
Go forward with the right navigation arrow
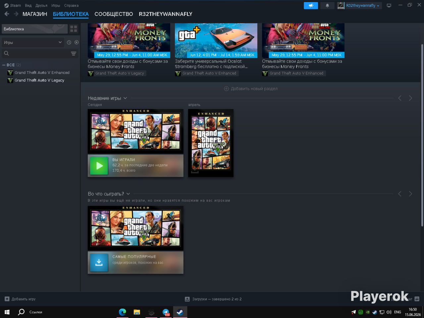16,14
